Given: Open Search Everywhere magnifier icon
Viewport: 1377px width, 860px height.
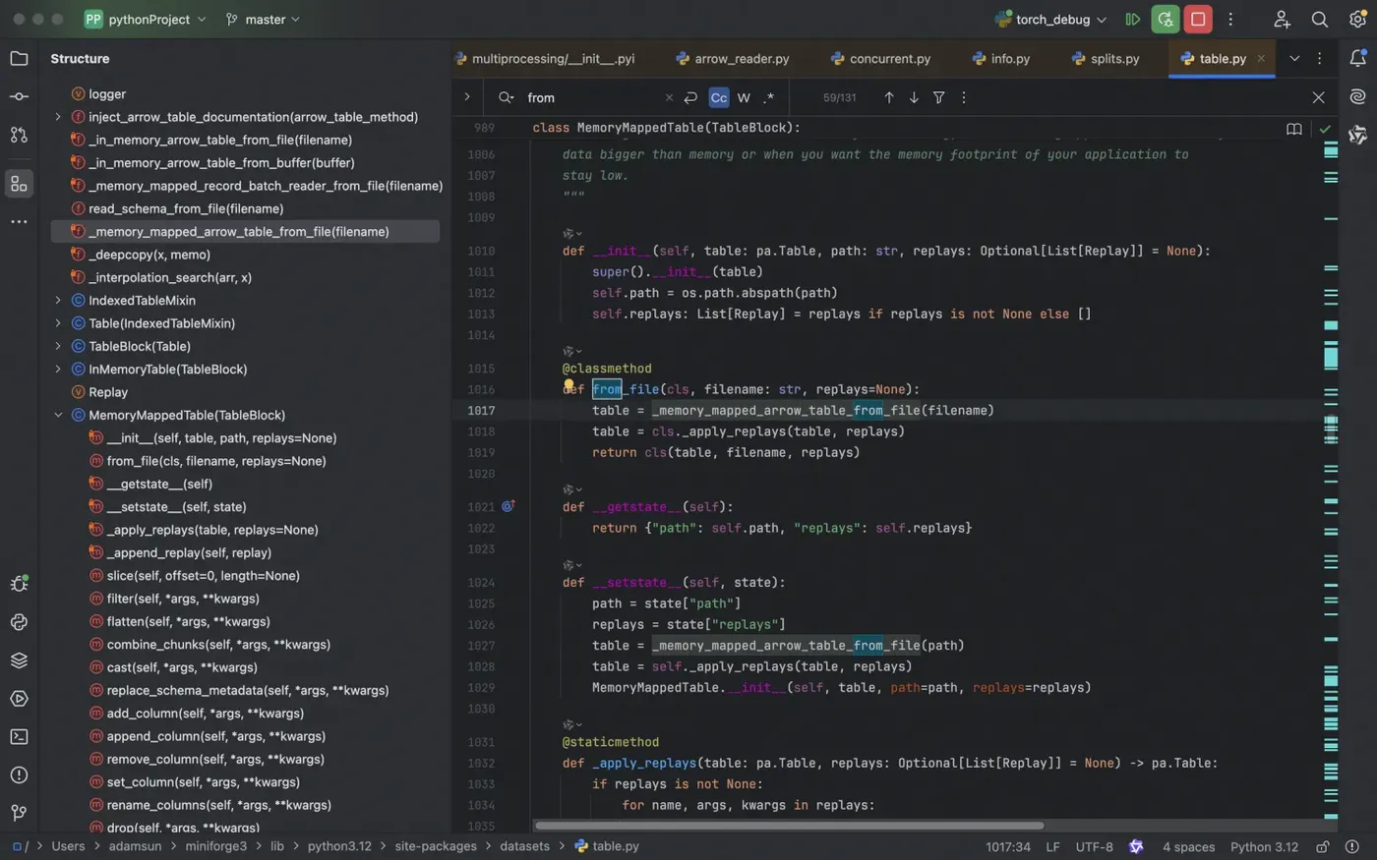Looking at the screenshot, I should click(x=1320, y=19).
